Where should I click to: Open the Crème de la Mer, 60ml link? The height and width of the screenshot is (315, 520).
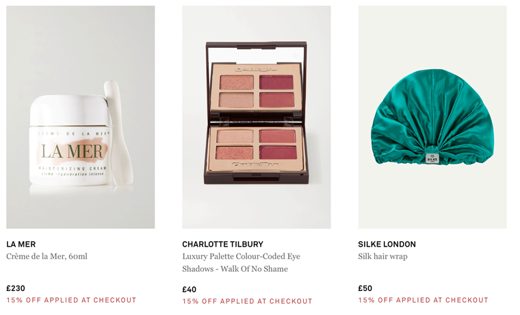[47, 257]
